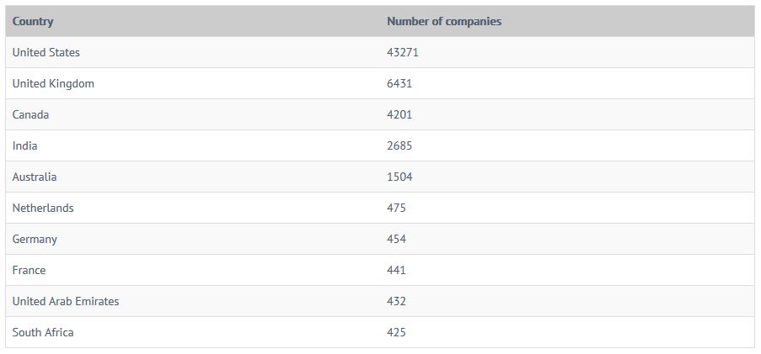Click the value 43271 for United States
Viewport: 761px width, 354px height.
403,52
